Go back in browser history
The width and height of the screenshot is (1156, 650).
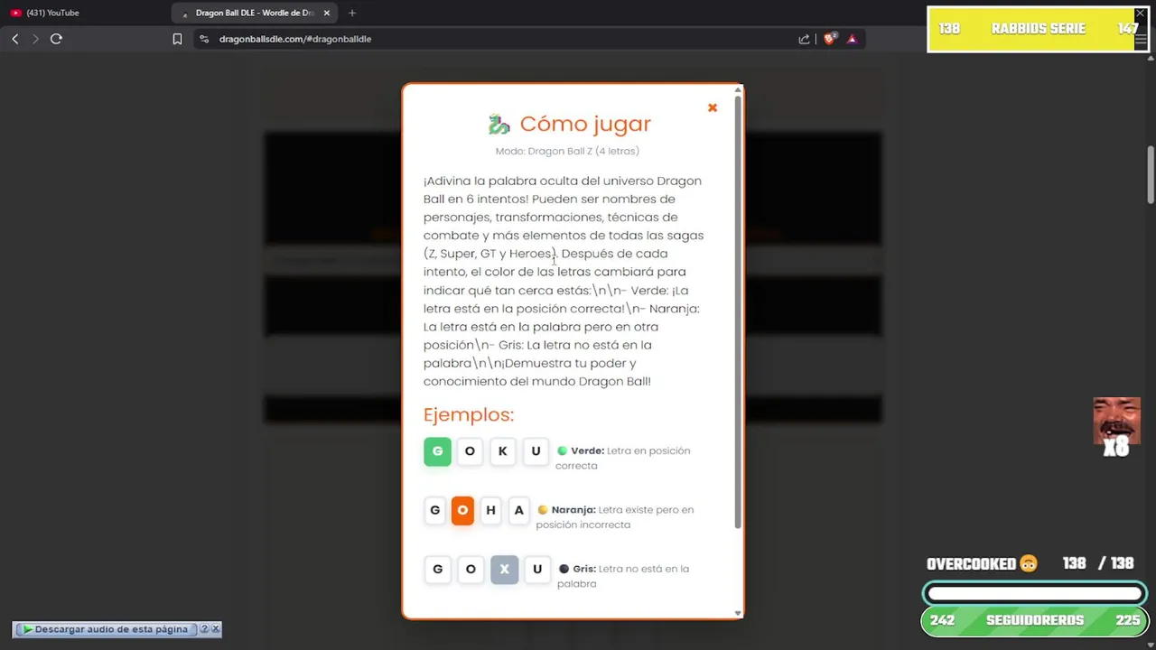pos(15,39)
